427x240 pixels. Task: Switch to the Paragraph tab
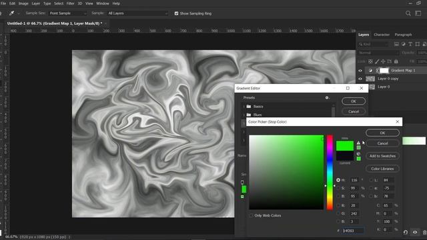tap(403, 35)
